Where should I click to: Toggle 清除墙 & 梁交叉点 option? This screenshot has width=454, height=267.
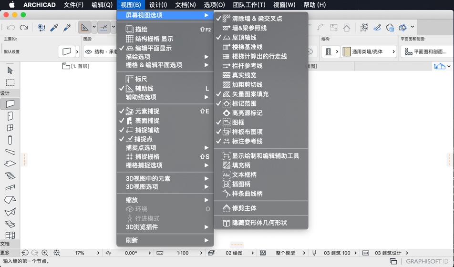(261, 19)
